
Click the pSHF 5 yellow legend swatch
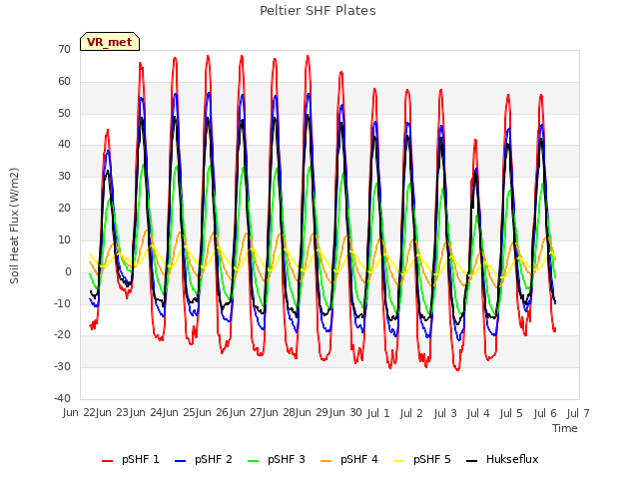coord(399,461)
